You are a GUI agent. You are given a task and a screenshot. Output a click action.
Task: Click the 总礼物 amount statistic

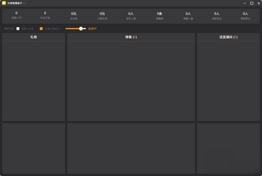coord(73,16)
